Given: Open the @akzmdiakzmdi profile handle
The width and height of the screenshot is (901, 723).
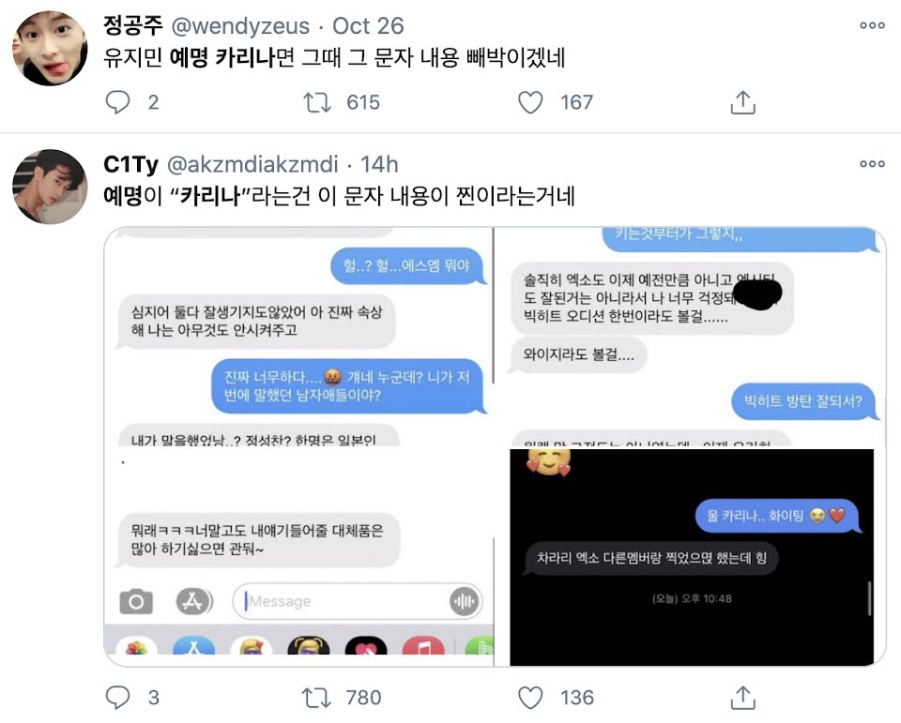Looking at the screenshot, I should [252, 164].
